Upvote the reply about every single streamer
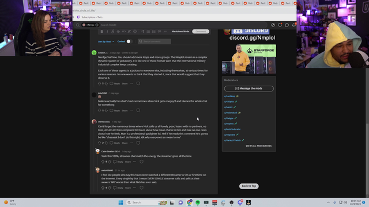369x207 pixels. tap(103, 188)
